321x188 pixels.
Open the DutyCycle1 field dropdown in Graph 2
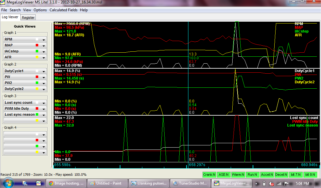coord(44,71)
